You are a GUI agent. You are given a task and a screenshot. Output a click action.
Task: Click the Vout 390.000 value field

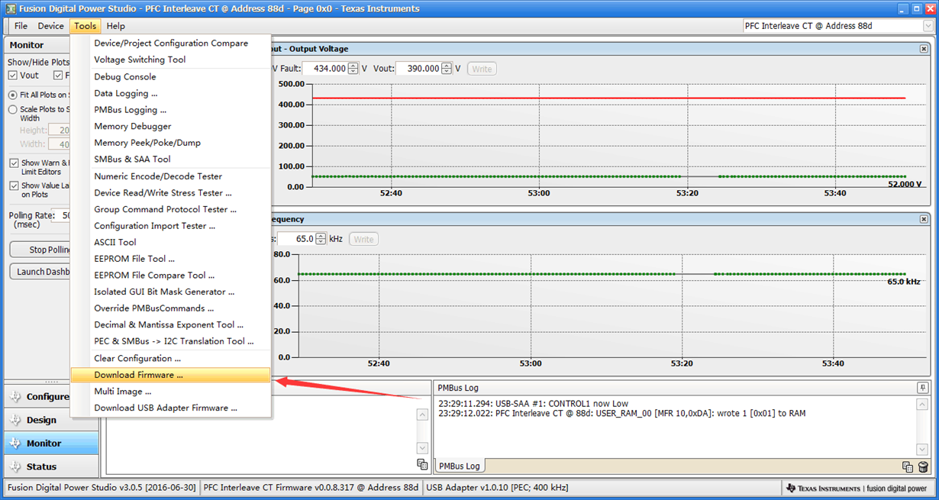(x=418, y=69)
